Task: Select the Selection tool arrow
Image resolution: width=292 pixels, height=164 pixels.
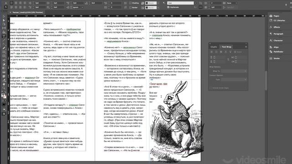Action: coord(4,16)
